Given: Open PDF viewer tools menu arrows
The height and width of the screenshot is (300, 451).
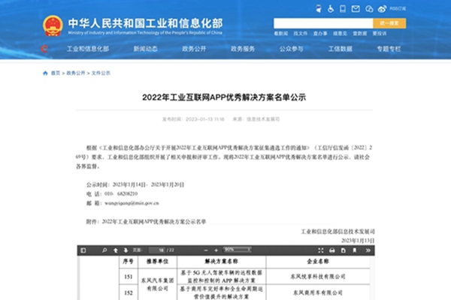Looking at the screenshot, I should (x=367, y=249).
